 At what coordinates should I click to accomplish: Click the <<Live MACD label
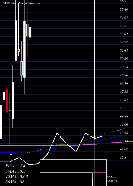pyautogui.click(x=112, y=179)
